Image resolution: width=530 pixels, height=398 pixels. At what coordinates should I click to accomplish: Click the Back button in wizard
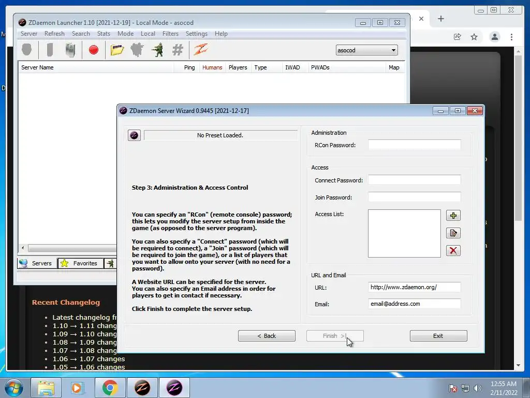point(267,336)
